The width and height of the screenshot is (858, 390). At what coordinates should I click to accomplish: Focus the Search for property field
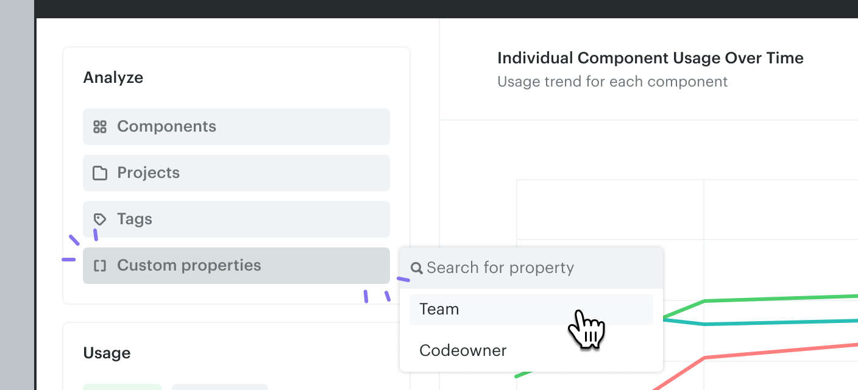[x=536, y=268]
